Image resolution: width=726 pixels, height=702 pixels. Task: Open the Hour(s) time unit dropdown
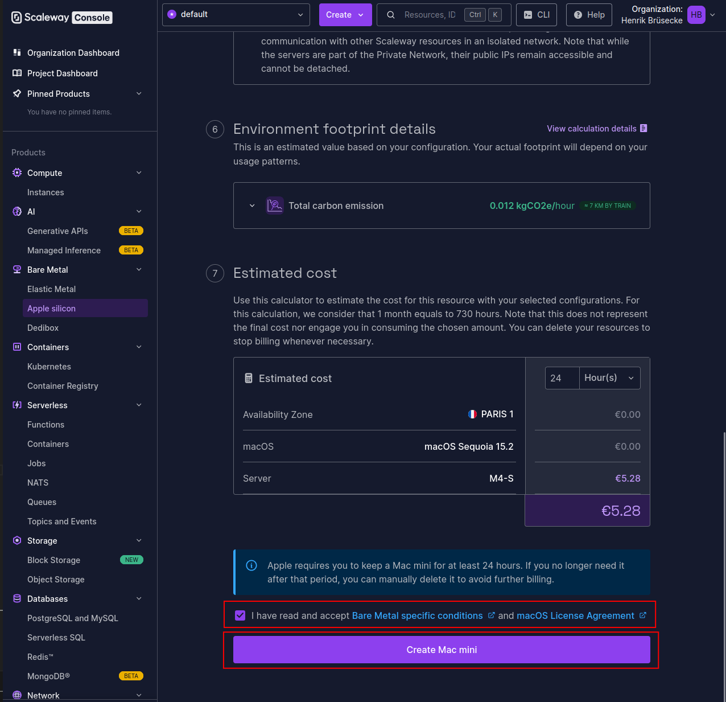coord(610,378)
